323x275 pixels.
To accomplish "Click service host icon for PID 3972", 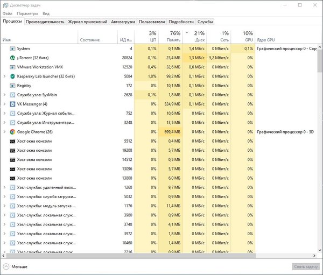I will click(12, 234).
